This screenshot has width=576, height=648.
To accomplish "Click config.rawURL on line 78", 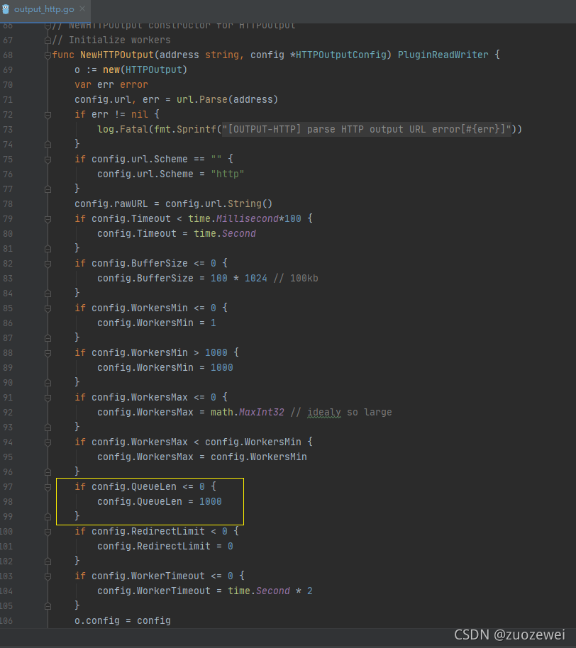I will pos(111,203).
